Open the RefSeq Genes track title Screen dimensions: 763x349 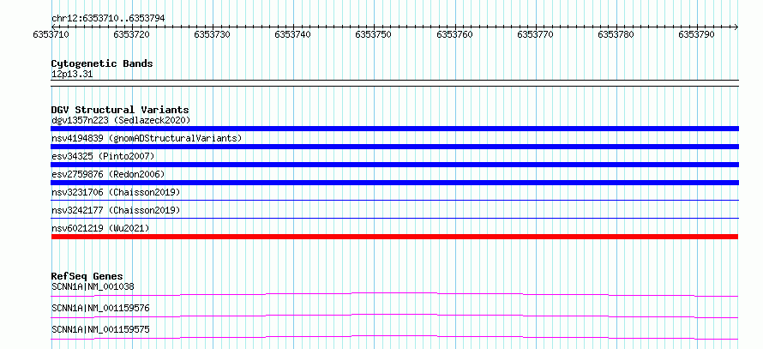(x=87, y=276)
